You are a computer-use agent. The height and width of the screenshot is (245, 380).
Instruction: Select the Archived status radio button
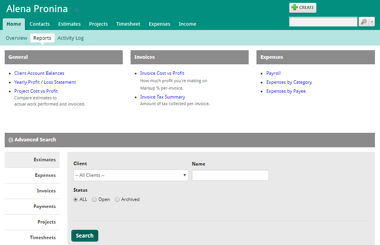coord(117,199)
